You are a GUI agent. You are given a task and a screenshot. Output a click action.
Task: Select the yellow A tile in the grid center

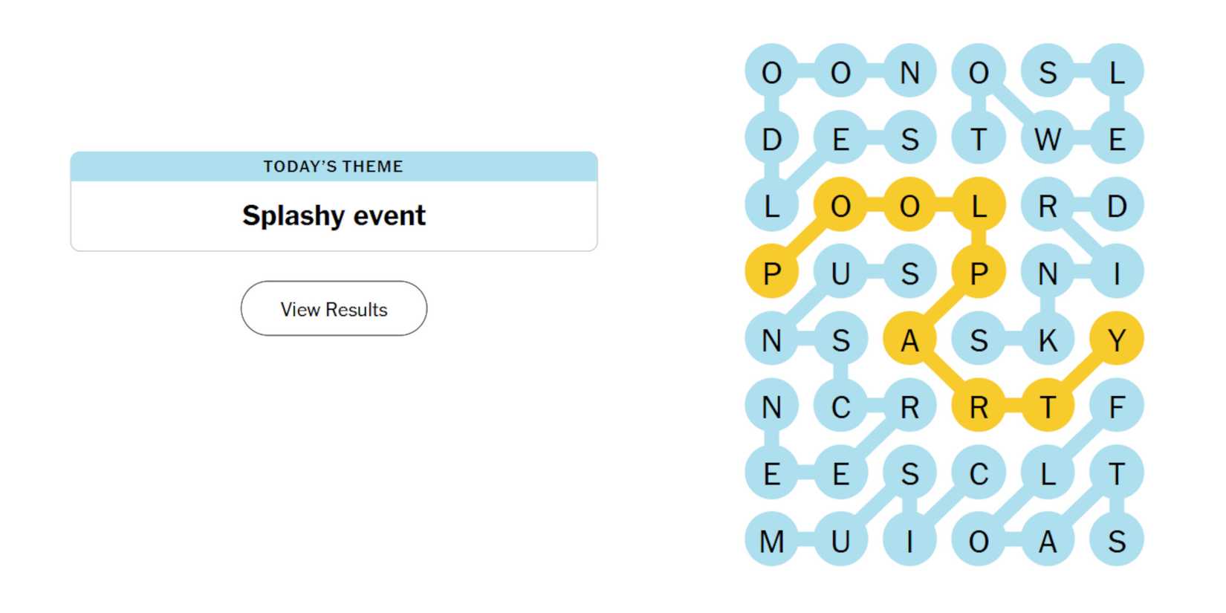[x=909, y=340]
